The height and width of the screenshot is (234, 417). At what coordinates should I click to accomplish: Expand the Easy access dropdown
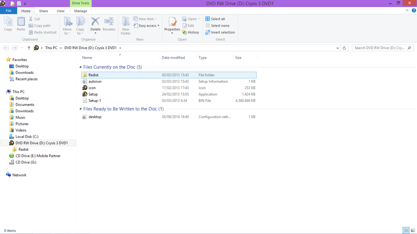(x=147, y=26)
